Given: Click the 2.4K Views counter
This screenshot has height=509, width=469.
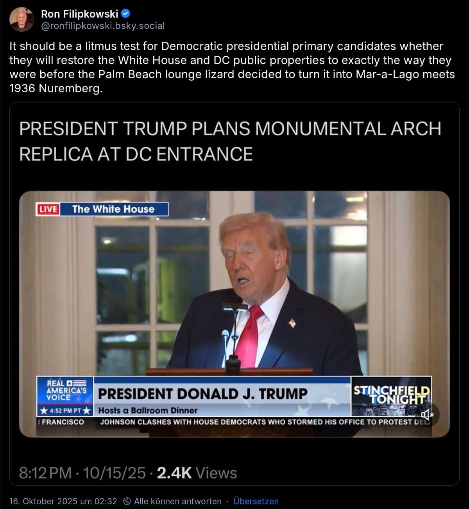Looking at the screenshot, I should click(197, 473).
